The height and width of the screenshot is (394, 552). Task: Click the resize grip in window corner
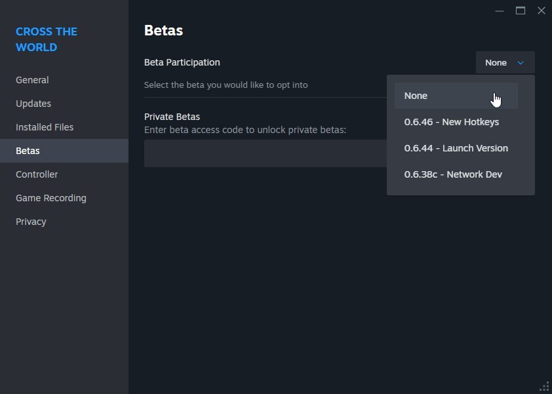point(545,387)
